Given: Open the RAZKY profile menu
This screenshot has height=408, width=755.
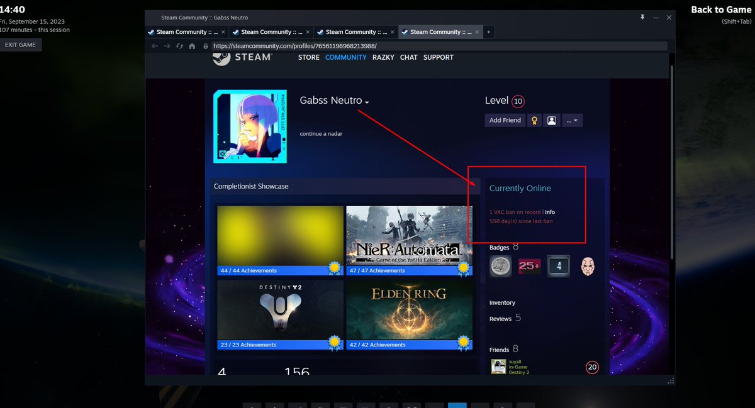Looking at the screenshot, I should pyautogui.click(x=383, y=57).
